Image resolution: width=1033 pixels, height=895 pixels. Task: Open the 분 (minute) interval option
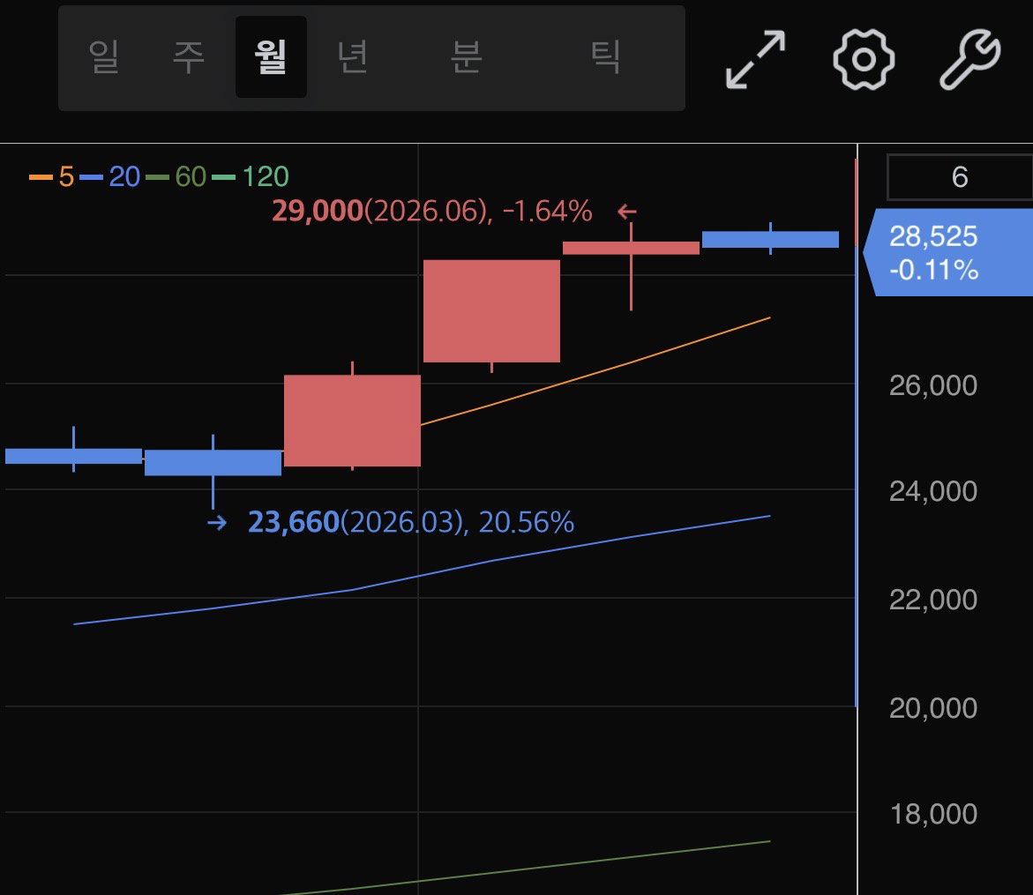click(467, 56)
